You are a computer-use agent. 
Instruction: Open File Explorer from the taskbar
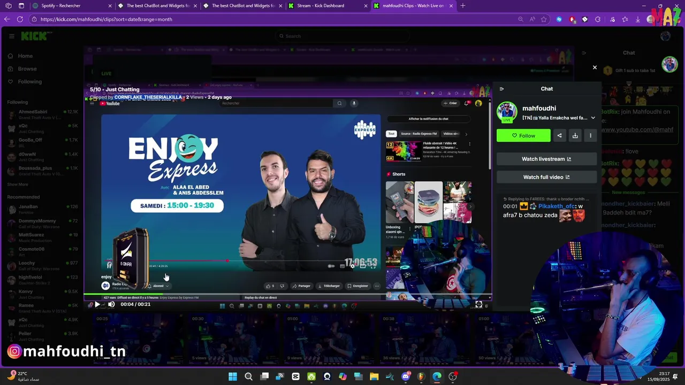(x=374, y=376)
